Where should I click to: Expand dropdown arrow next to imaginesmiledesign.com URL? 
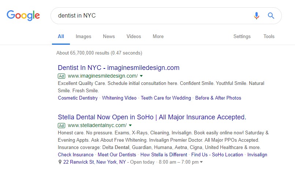coord(141,76)
